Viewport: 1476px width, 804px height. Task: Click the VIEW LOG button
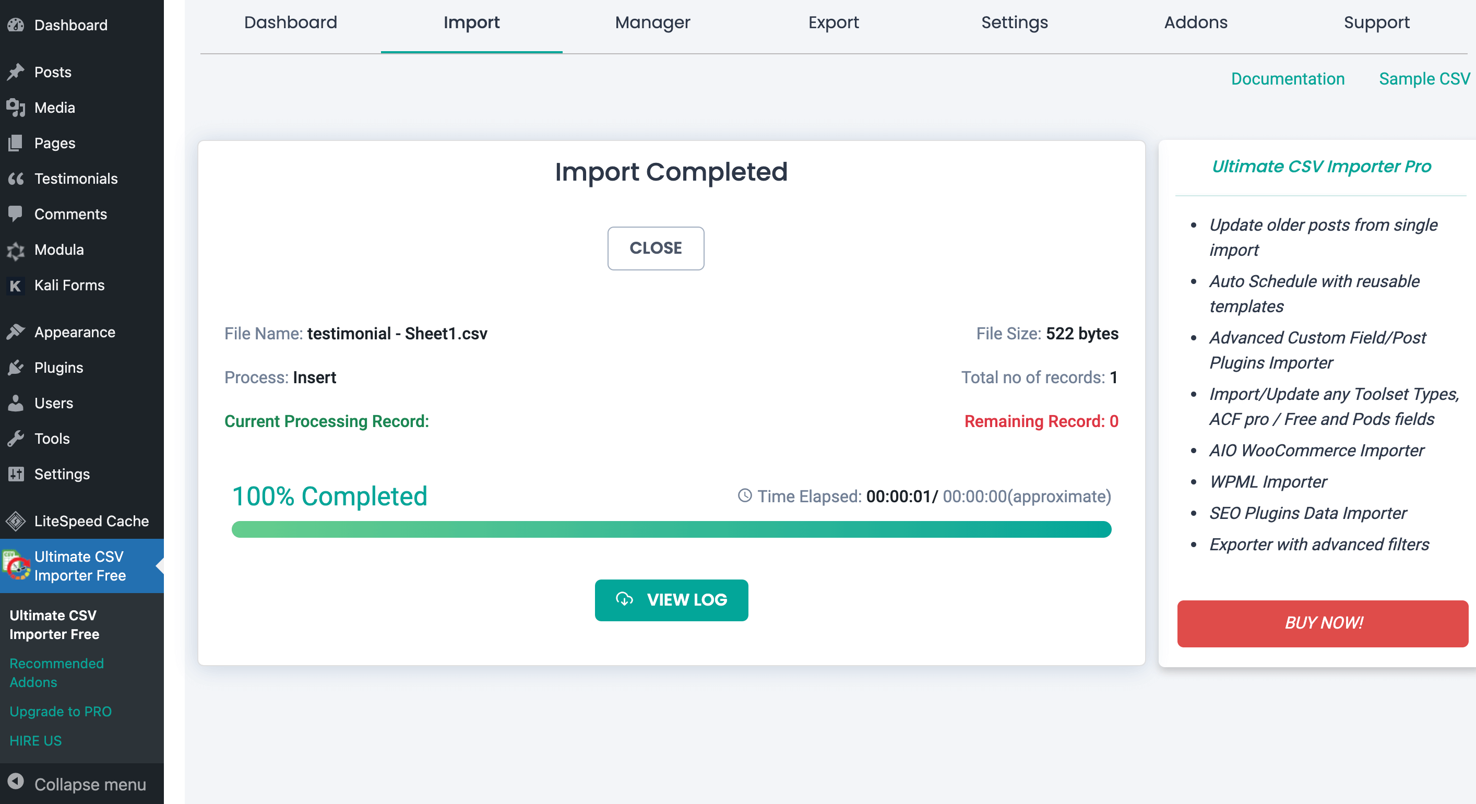(671, 600)
